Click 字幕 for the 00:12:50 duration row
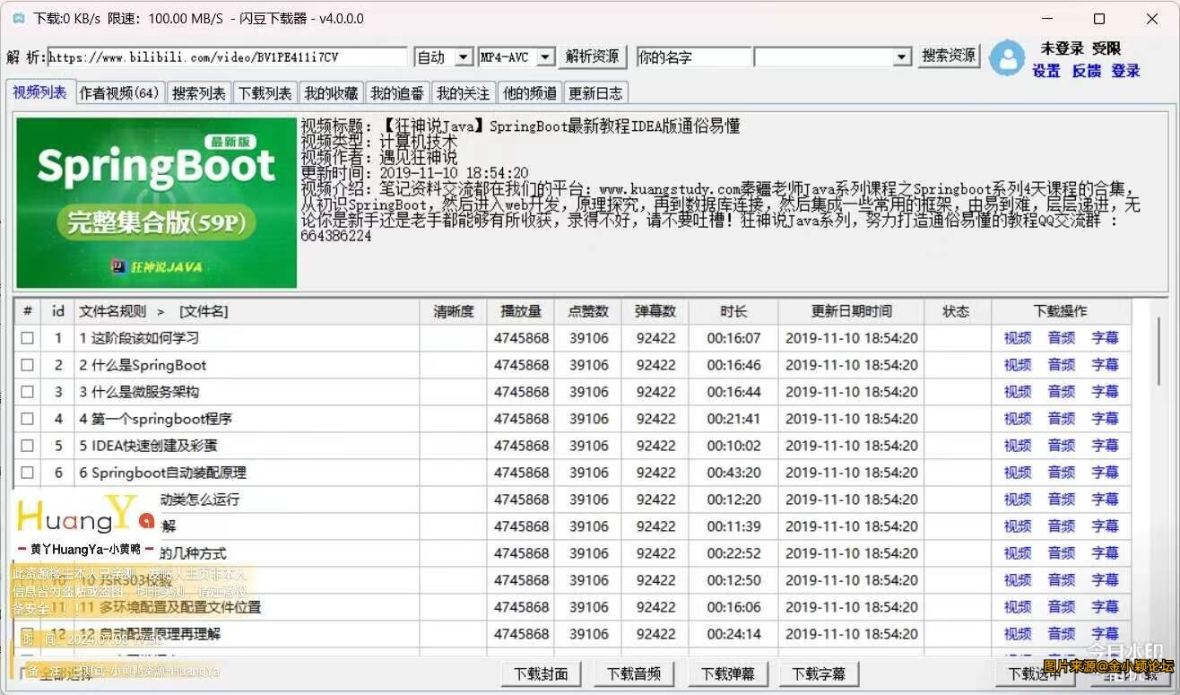 [1106, 580]
